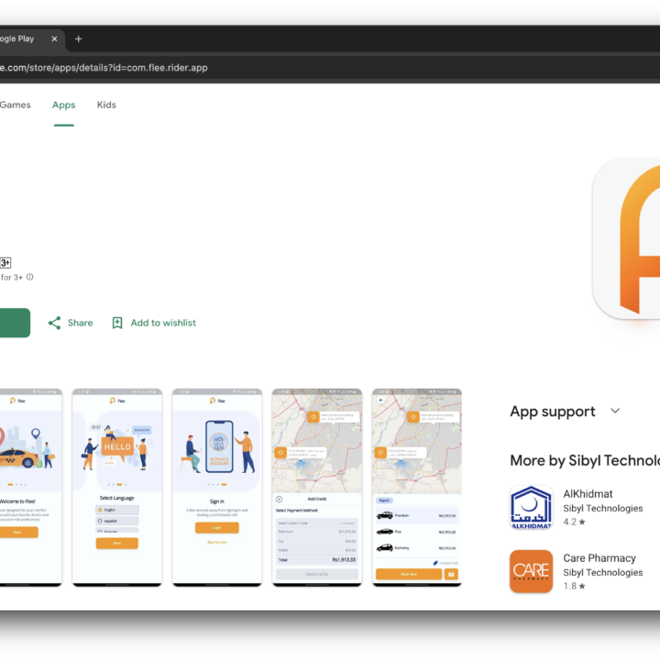Screen dimensions: 660x660
Task: Click the URL address bar
Action: (330, 68)
